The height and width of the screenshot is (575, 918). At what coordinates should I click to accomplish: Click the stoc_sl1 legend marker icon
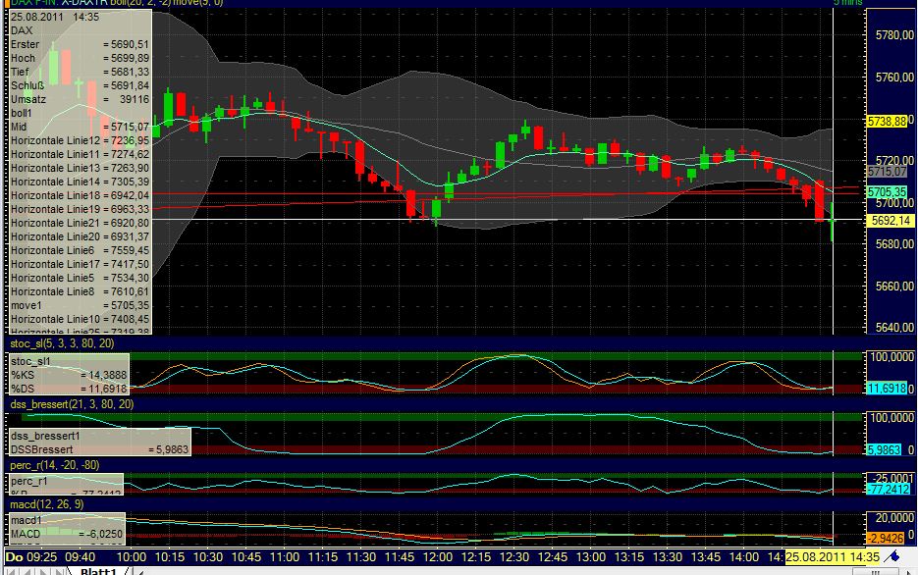[x=8, y=362]
